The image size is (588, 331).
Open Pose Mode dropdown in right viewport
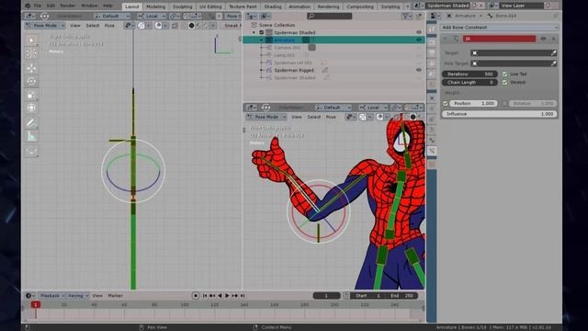tap(266, 117)
